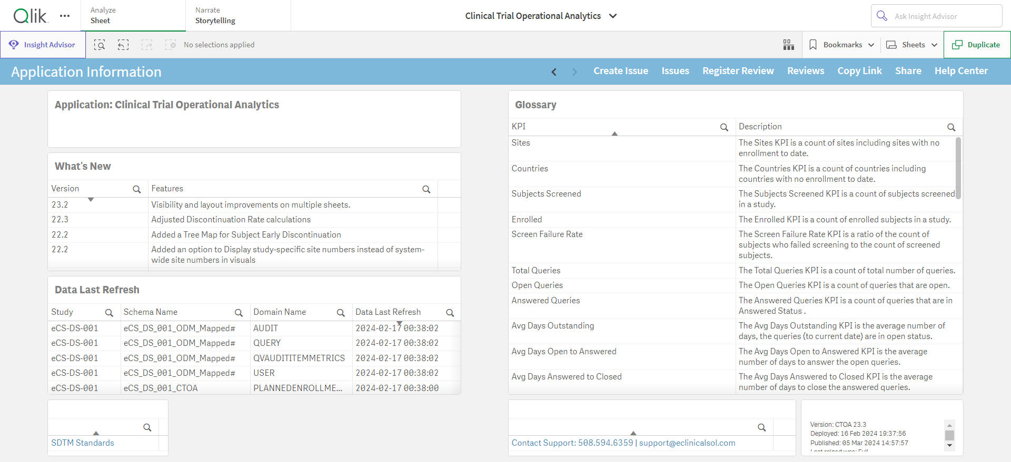Image resolution: width=1011 pixels, height=462 pixels.
Task: Expand the Sheets dropdown
Action: click(934, 45)
